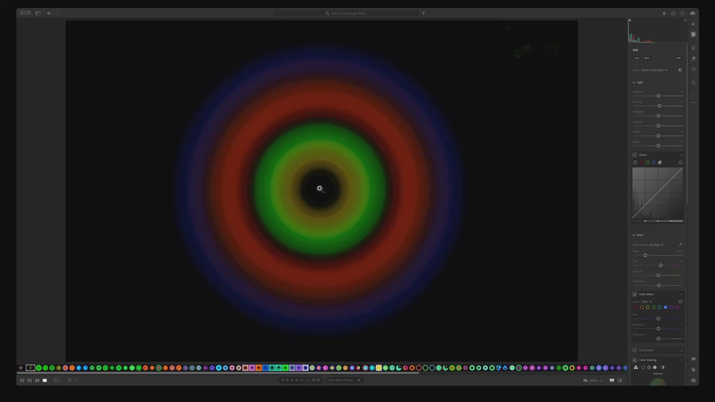This screenshot has height=402, width=715.
Task: Open the Versions history panel
Action: click(693, 83)
